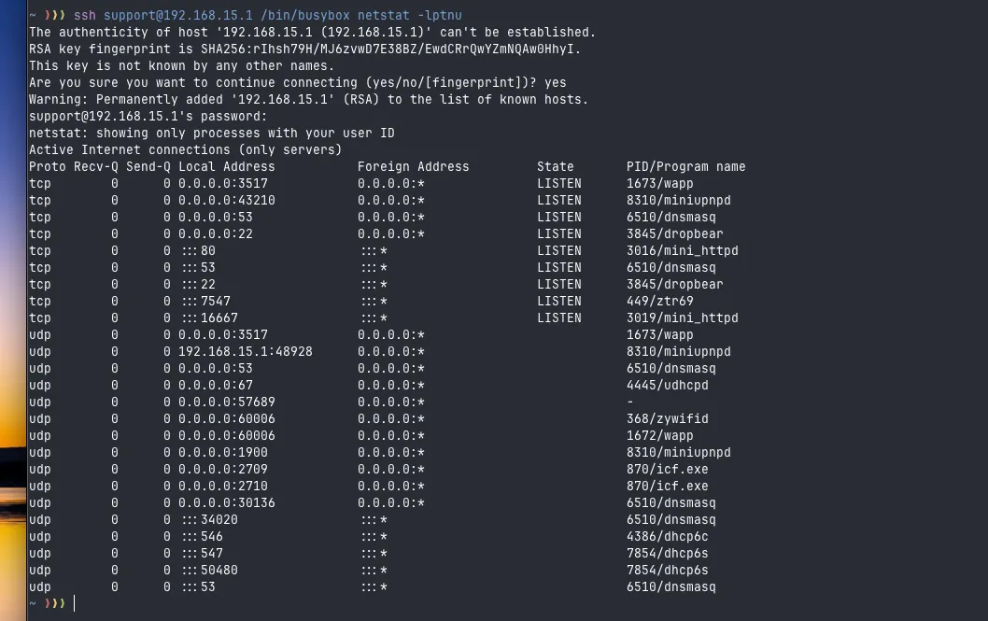988x621 pixels.
Task: Click the support@192.168.15.1's password line
Action: 148,117
